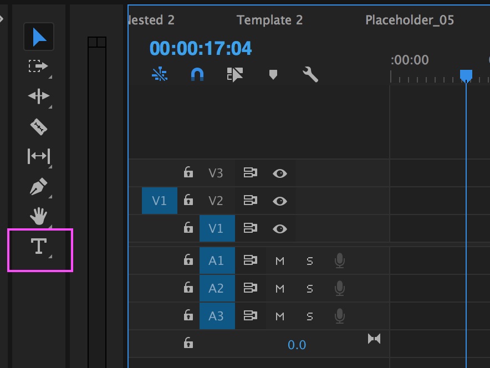Select the Pen tool
This screenshot has width=490, height=368.
pyautogui.click(x=38, y=187)
